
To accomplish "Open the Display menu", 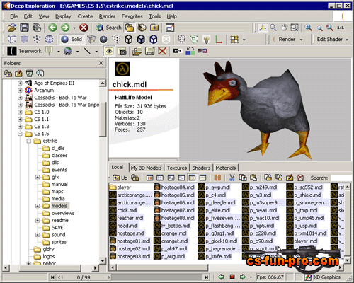I will [x=63, y=16].
